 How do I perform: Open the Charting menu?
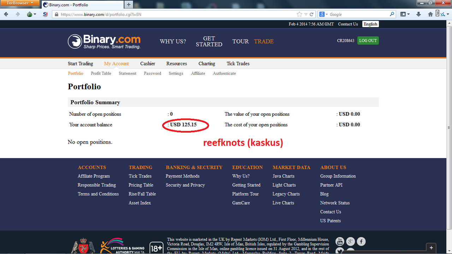[207, 64]
